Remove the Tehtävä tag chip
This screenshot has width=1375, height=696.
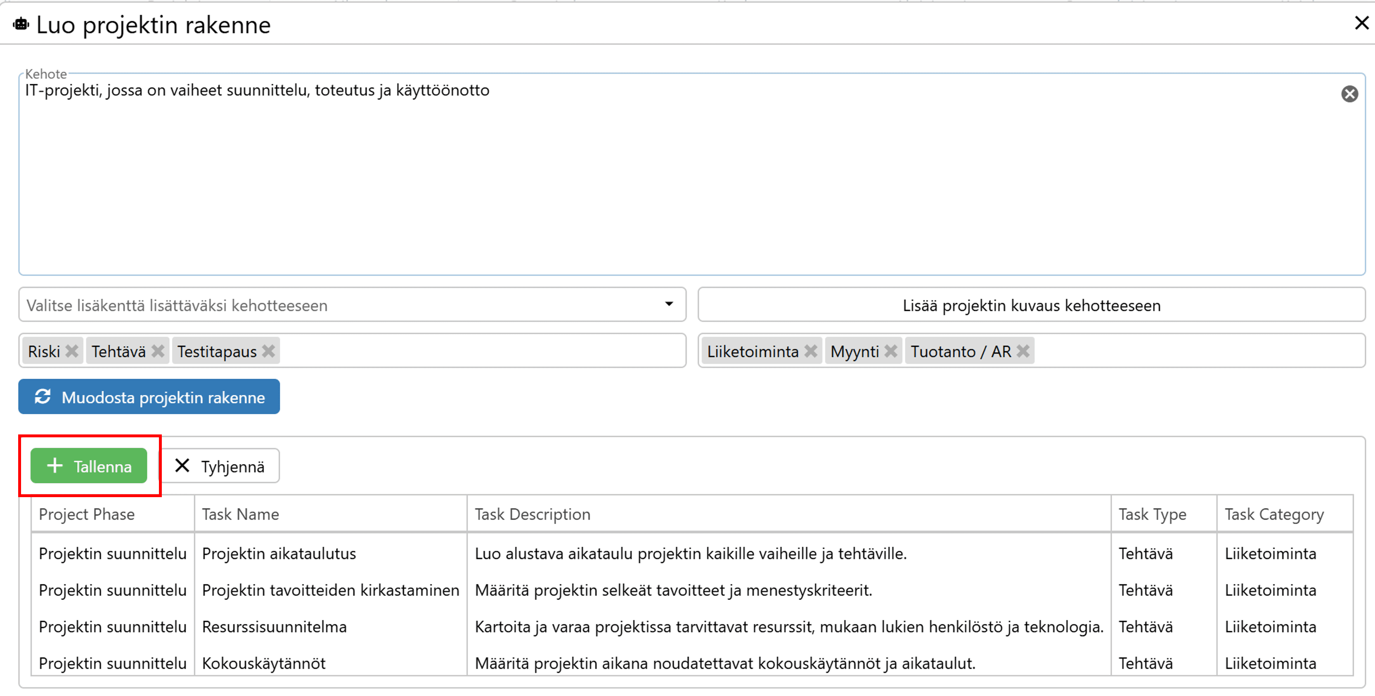pos(157,352)
